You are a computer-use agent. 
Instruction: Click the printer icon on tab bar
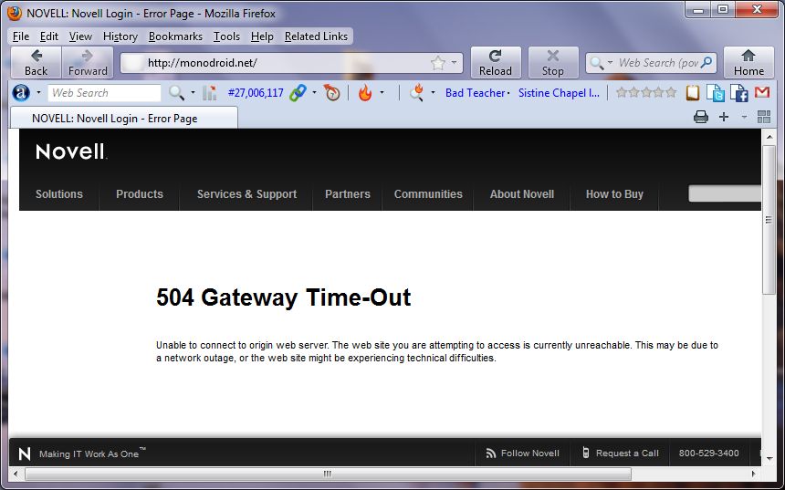coord(701,117)
